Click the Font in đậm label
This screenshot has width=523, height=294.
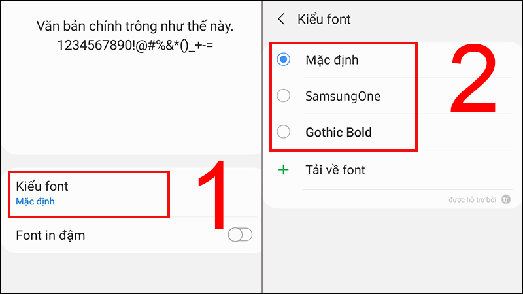50,235
